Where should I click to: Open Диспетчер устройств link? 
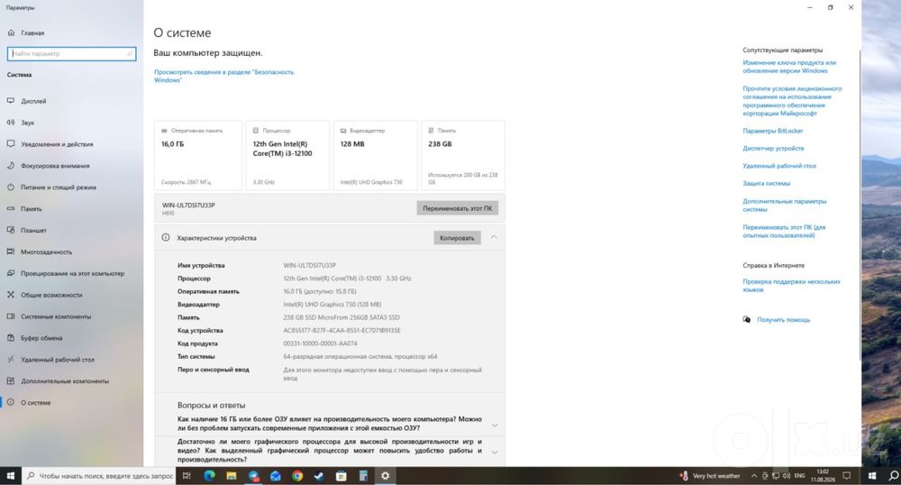[773, 148]
